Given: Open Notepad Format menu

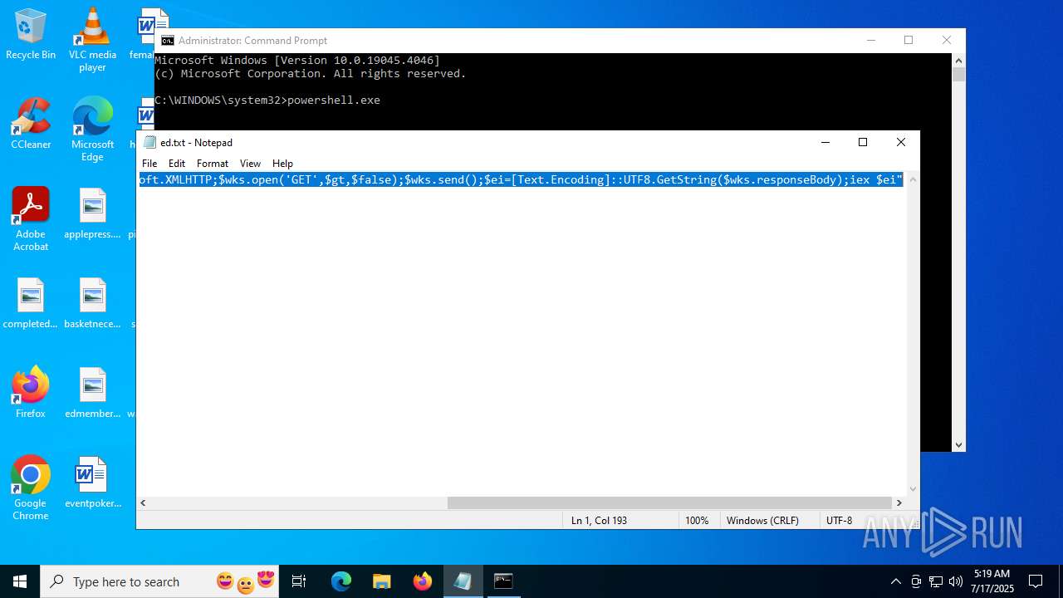Looking at the screenshot, I should point(213,164).
